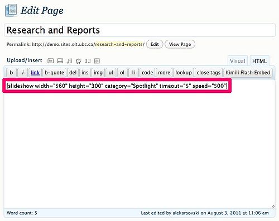Add an ordered list with ol
This screenshot has width=279, height=221.
pos(122,72)
